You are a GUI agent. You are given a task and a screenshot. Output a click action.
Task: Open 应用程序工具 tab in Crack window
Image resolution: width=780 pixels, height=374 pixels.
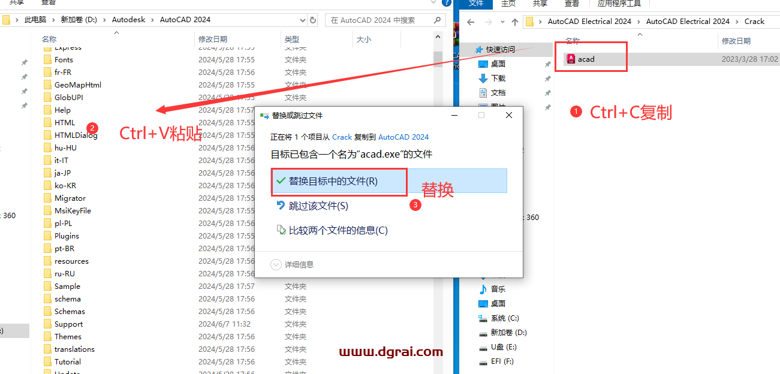tap(619, 4)
